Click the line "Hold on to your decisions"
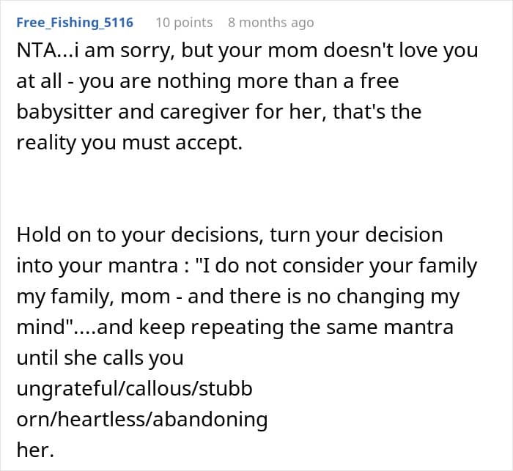The image size is (513, 471). point(229,235)
